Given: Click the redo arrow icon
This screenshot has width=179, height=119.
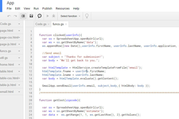Looking at the screenshot, I should point(15,16).
